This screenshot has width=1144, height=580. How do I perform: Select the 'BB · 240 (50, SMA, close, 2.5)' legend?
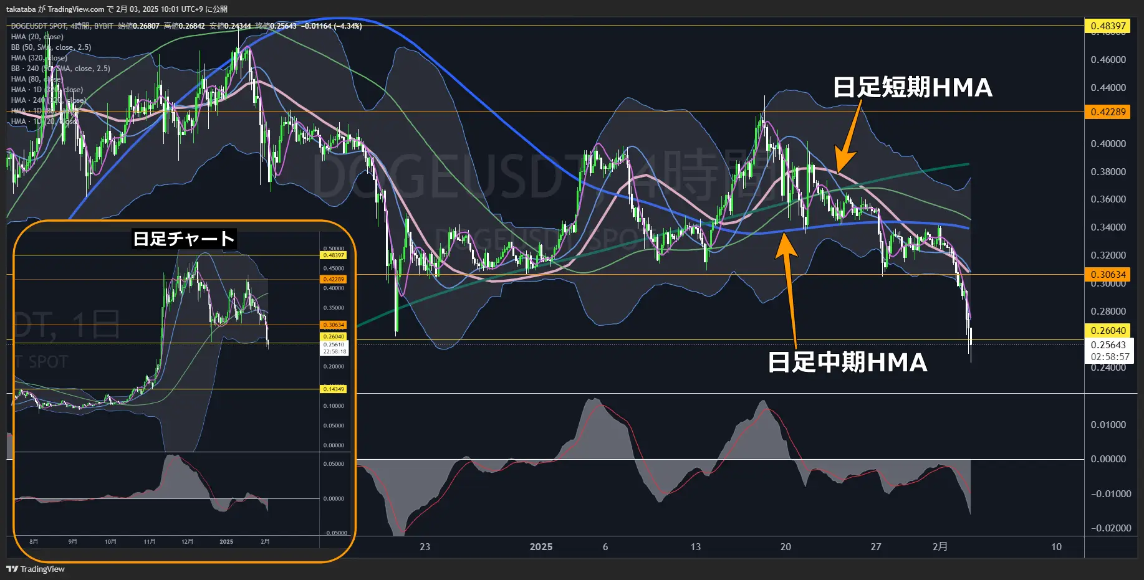click(x=60, y=69)
